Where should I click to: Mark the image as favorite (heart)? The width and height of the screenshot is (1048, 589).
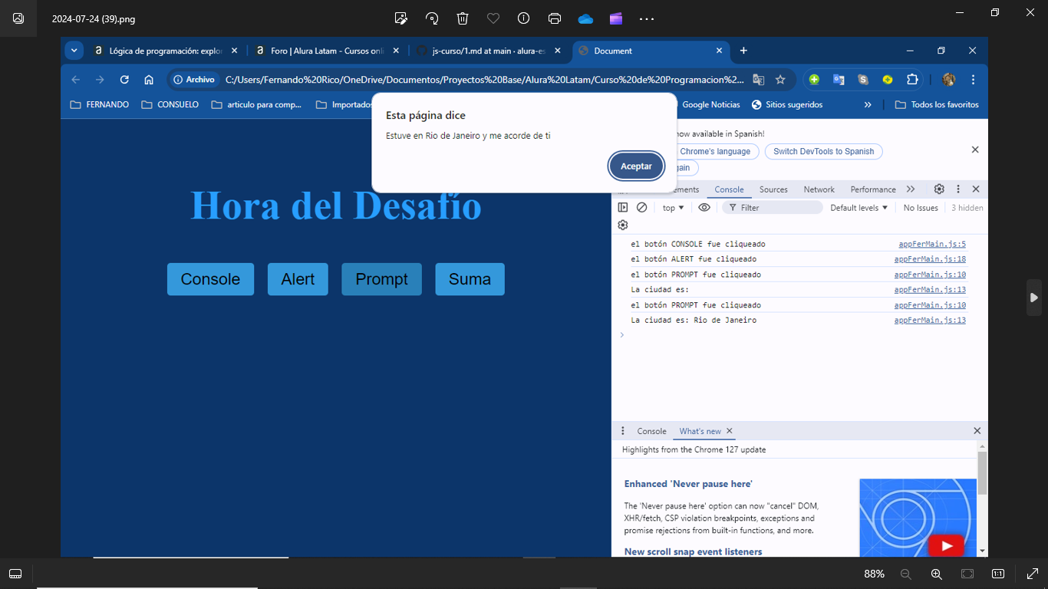tap(493, 18)
